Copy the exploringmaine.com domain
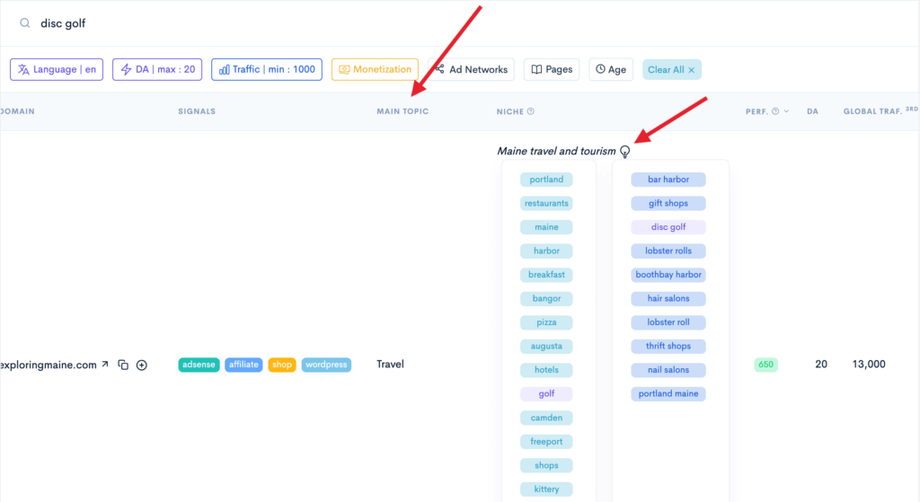 tap(123, 365)
